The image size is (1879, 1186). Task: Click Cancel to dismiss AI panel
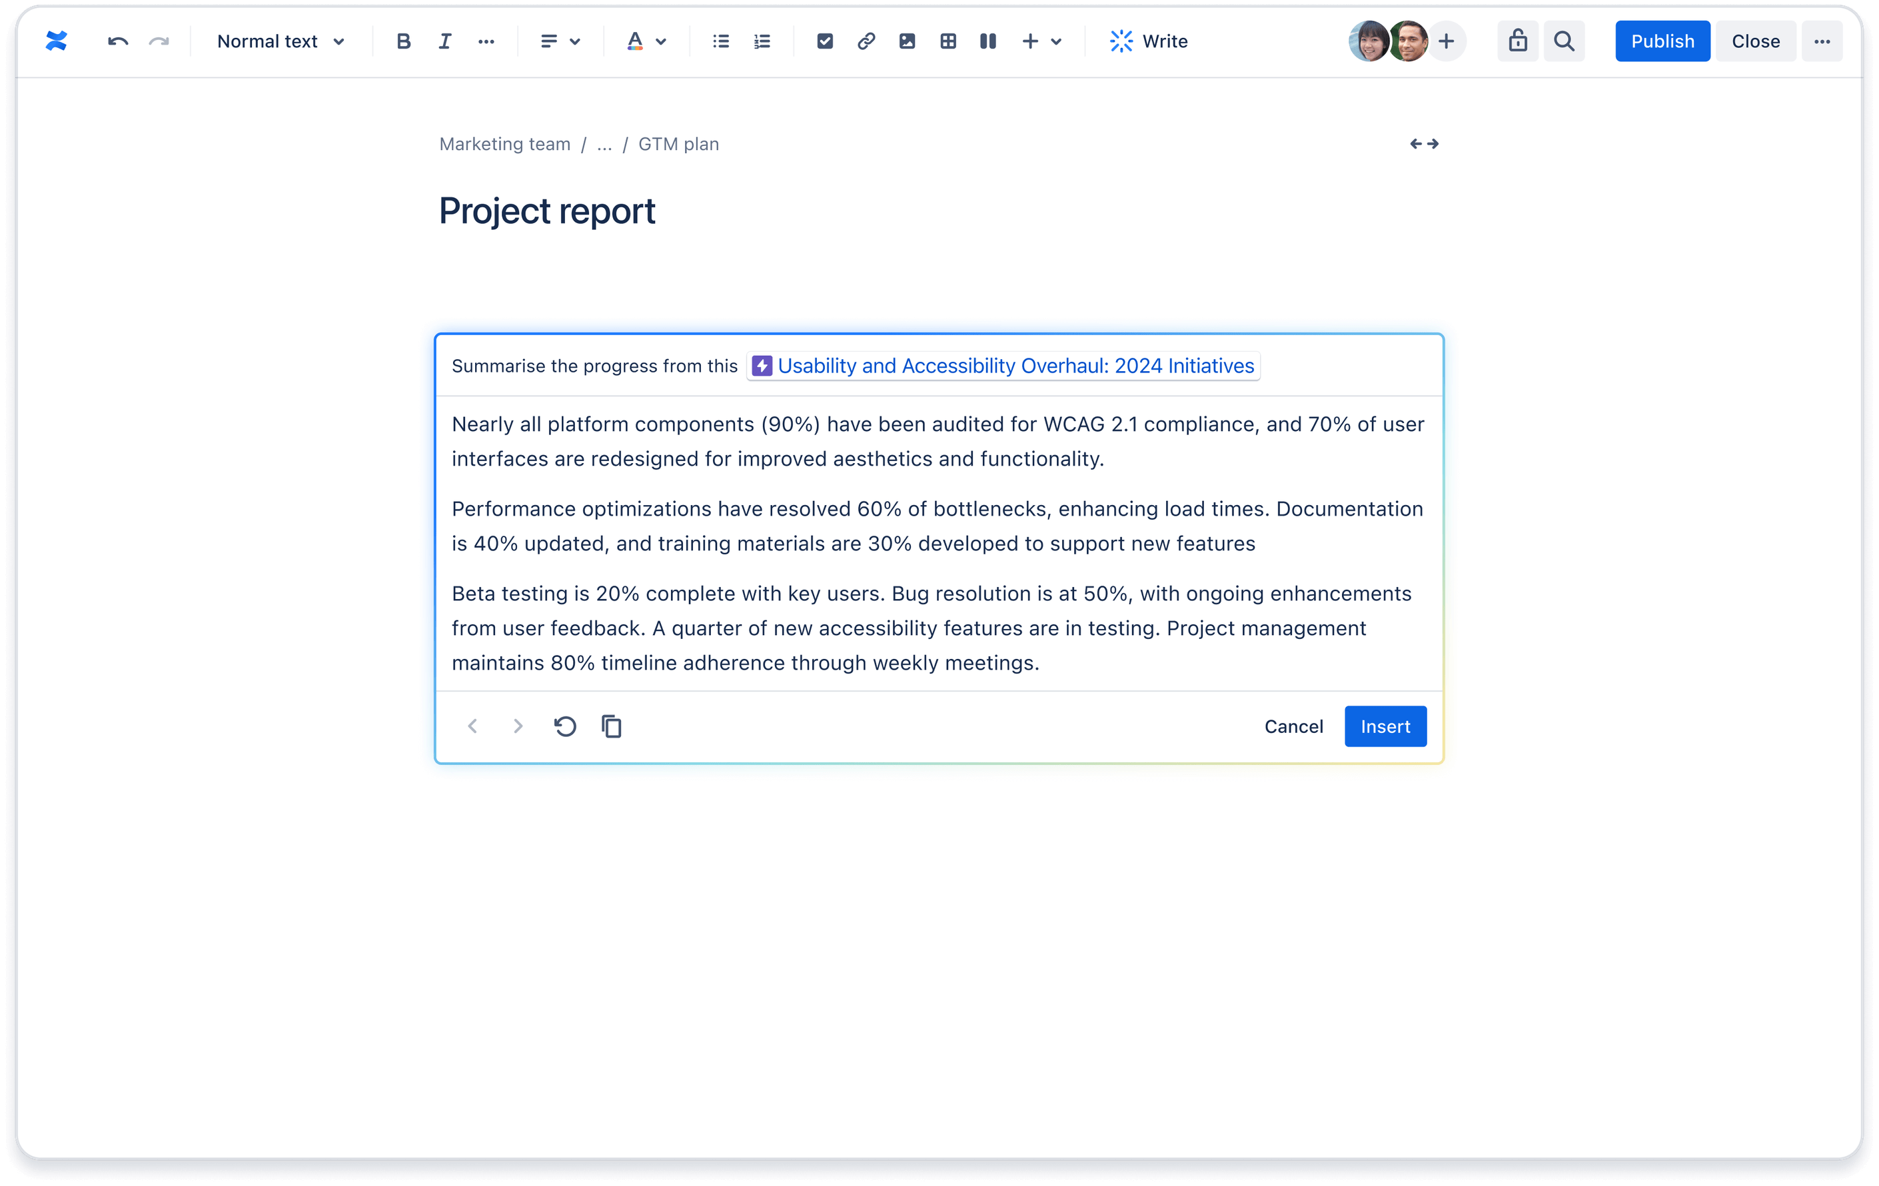(1293, 726)
